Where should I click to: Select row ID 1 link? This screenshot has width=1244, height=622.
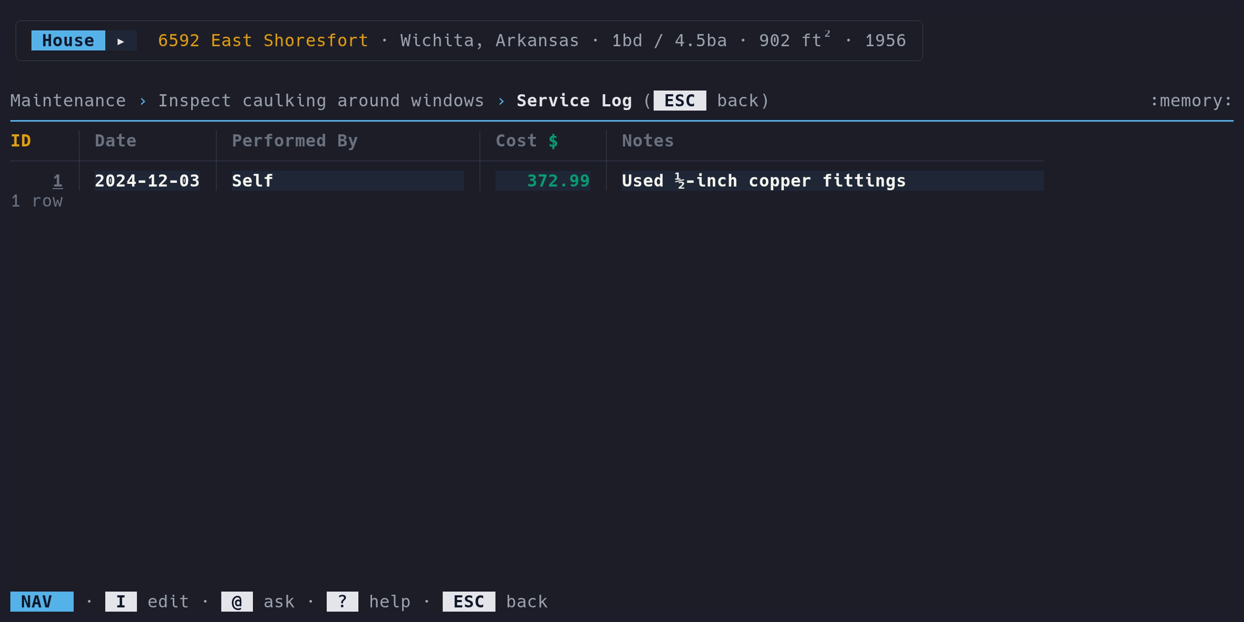(58, 181)
